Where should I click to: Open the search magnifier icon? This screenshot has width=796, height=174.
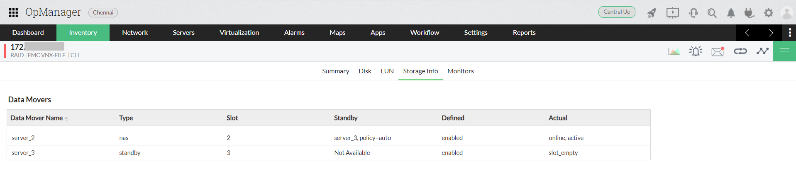pyautogui.click(x=712, y=13)
